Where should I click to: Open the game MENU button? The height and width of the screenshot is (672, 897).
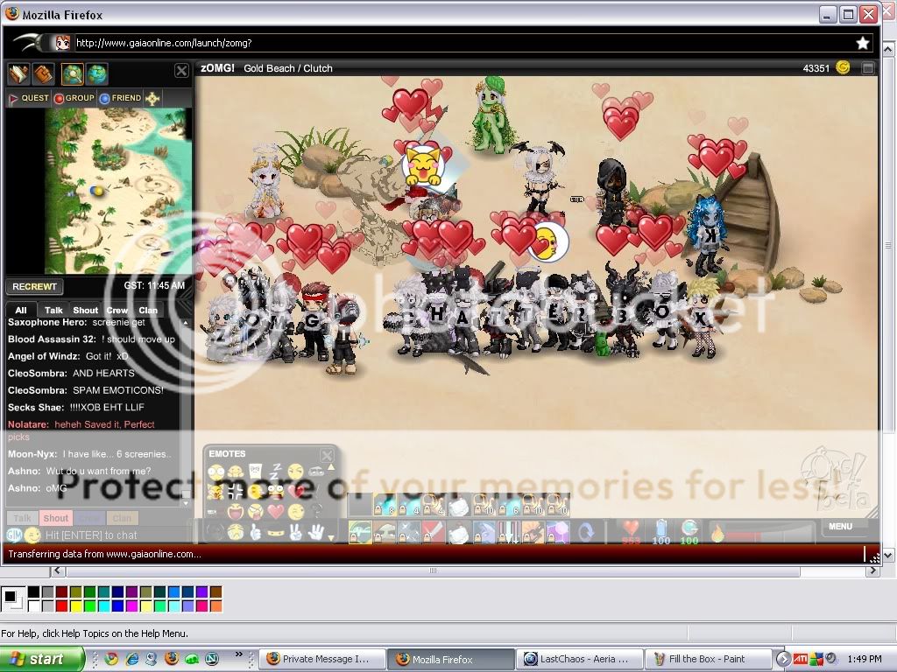841,527
